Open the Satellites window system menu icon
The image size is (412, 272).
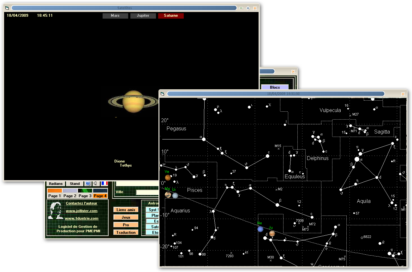7,8
